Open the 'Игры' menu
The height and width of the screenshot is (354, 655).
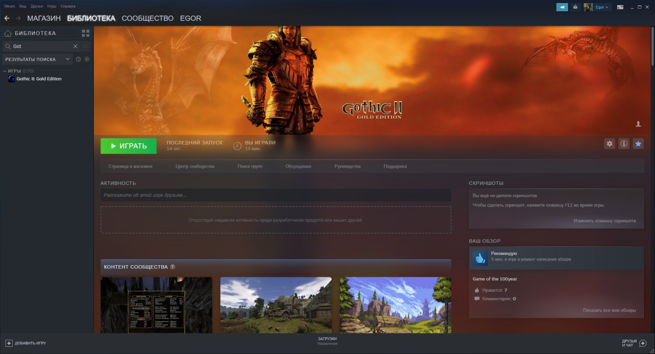point(52,6)
